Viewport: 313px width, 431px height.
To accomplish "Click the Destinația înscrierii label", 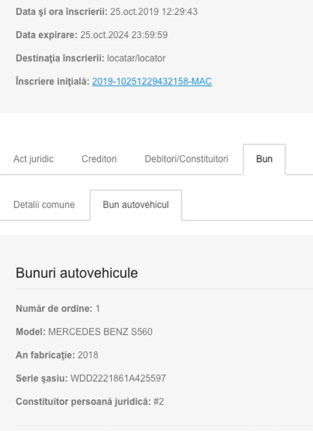I will pyautogui.click(x=60, y=58).
